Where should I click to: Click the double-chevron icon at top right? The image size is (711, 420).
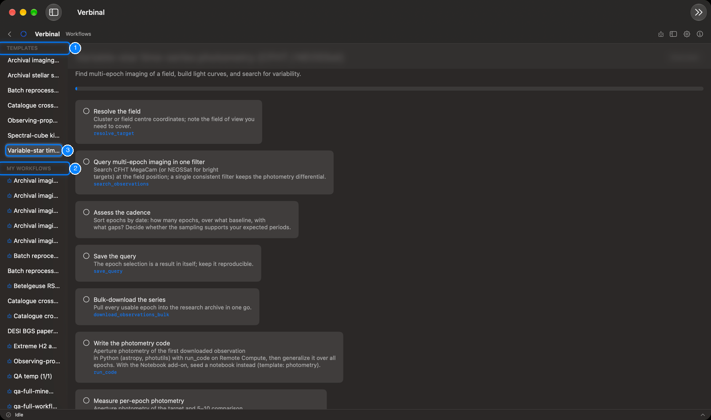699,12
